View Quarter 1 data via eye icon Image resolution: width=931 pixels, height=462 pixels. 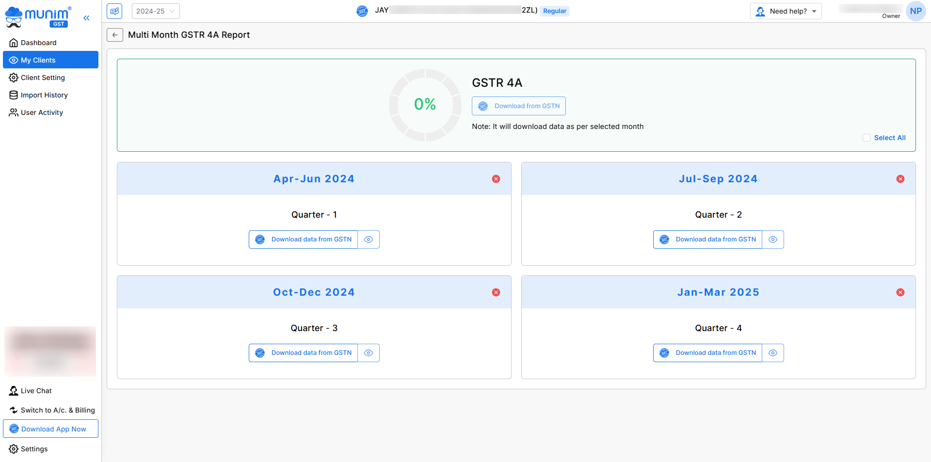369,239
